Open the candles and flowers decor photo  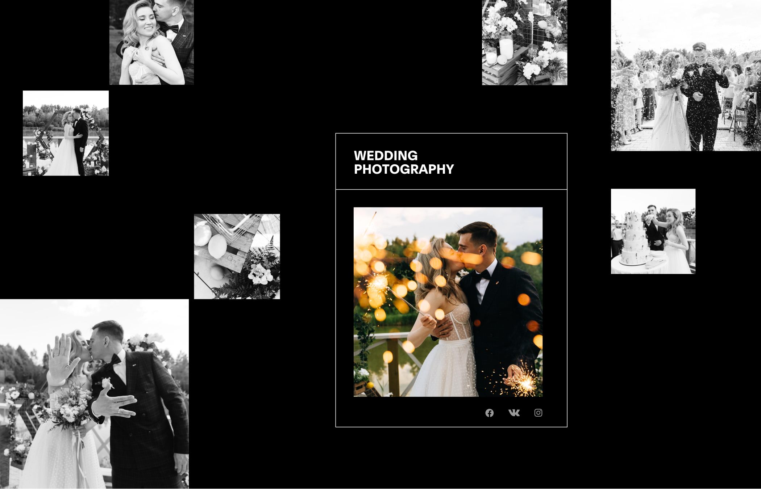click(524, 42)
